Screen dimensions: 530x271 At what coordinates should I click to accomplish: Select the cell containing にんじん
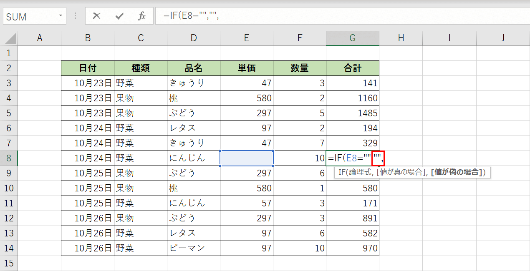pos(193,158)
